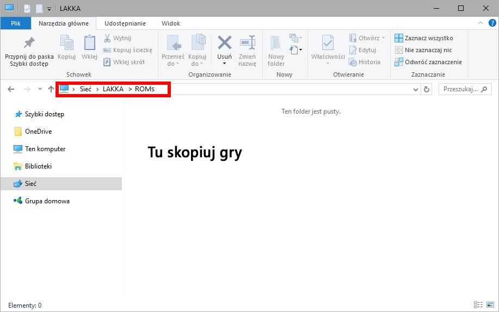Refresh the folder with the reload icon
Screen dimensions: 499x312
(x=427, y=89)
